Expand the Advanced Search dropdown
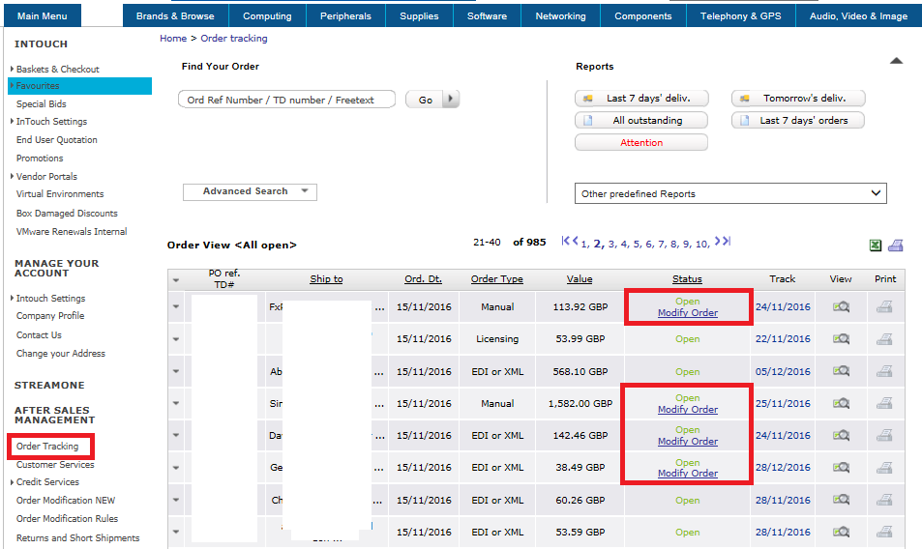Viewport: 922px width, 549px height. click(x=250, y=191)
